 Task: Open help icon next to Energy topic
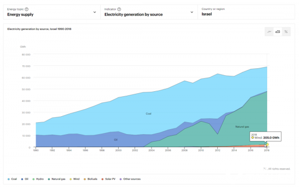[27, 9]
